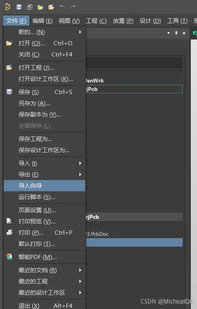Click the Altium application logo icon

(7, 7)
